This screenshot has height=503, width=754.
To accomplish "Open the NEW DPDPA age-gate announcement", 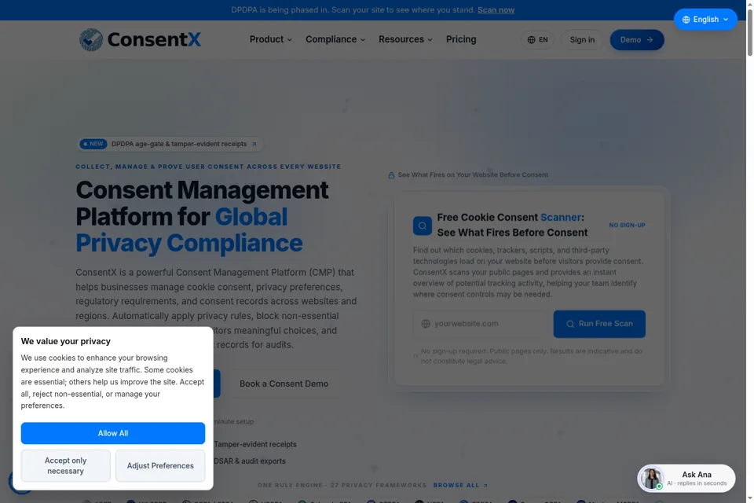I will (x=170, y=144).
